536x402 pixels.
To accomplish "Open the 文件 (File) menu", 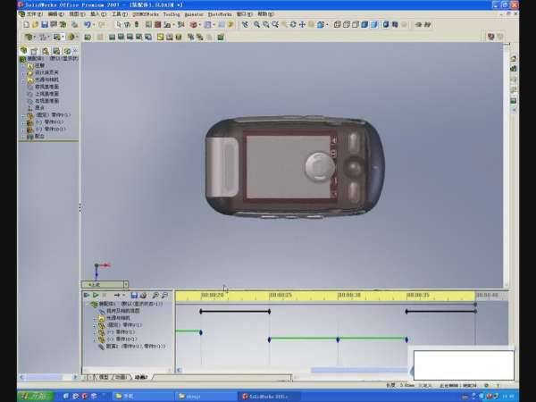I will [x=32, y=14].
